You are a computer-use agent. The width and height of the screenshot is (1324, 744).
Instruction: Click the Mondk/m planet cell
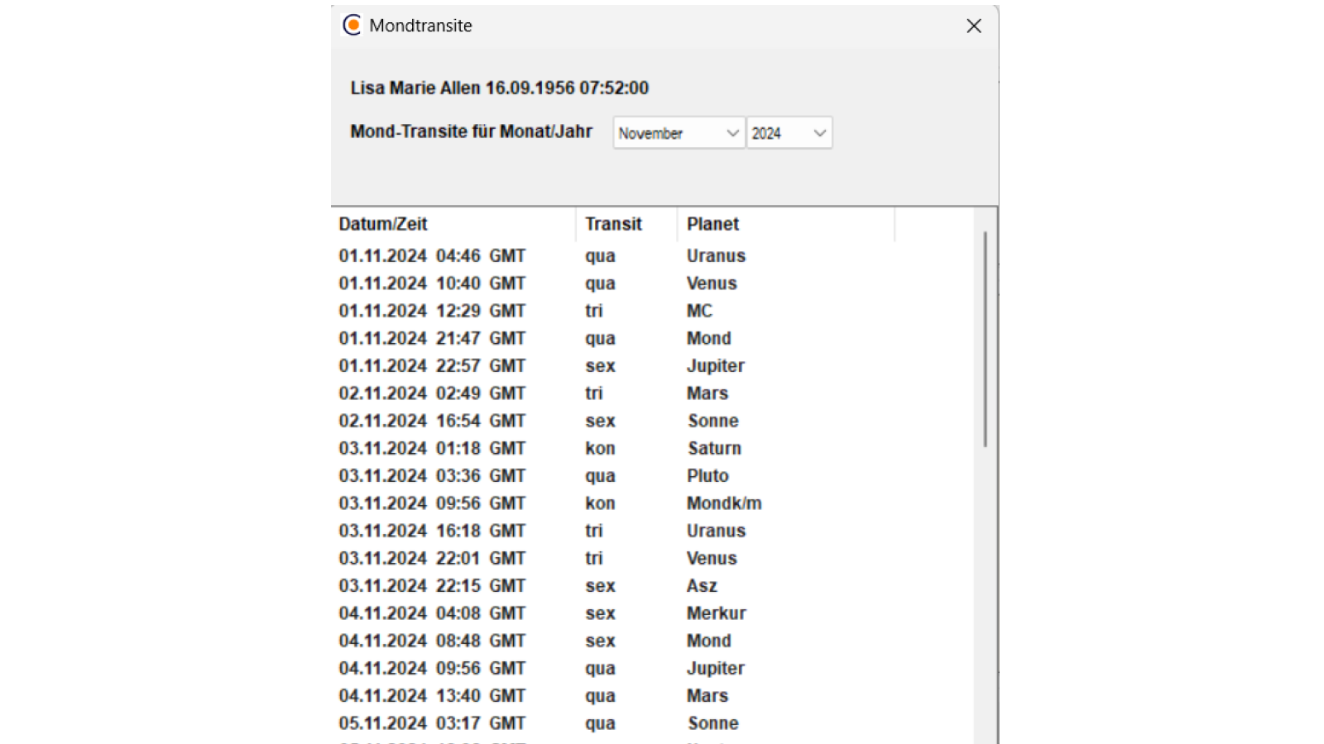coord(724,503)
